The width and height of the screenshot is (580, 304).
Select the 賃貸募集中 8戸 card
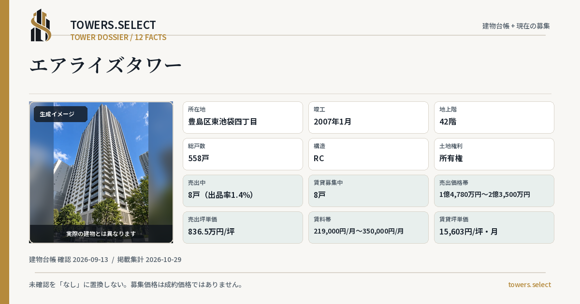(x=368, y=191)
